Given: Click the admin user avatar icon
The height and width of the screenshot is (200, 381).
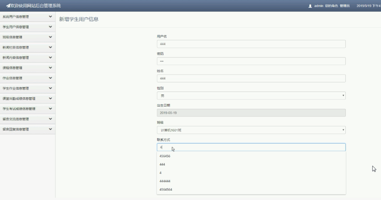Looking at the screenshot, I should (x=310, y=6).
